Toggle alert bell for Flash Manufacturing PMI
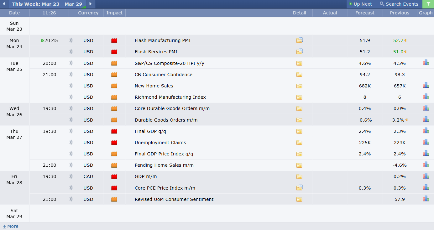The image size is (434, 230). 71,40
